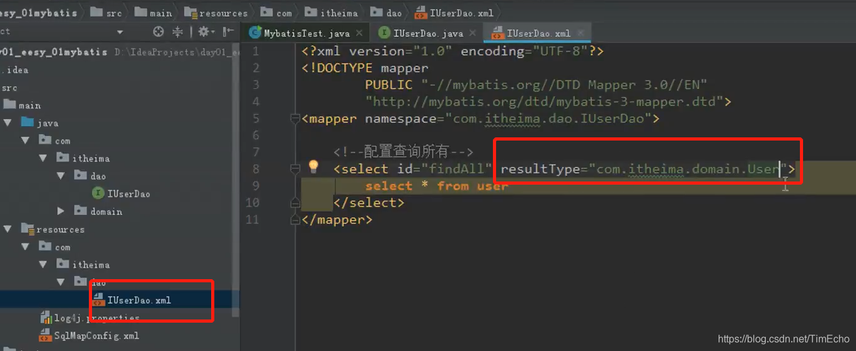The width and height of the screenshot is (856, 351).
Task: Open the Project panel settings gear
Action: tap(204, 32)
